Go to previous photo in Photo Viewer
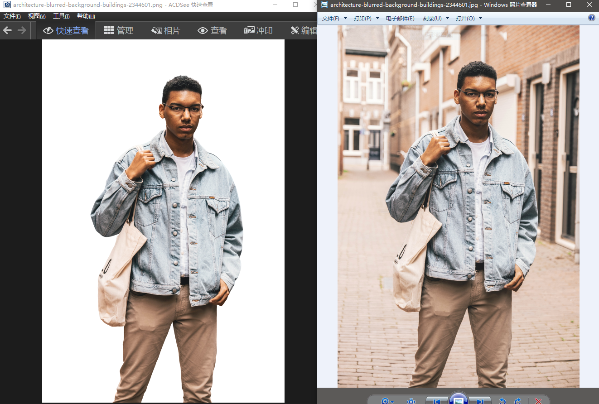The image size is (599, 404). point(437,401)
